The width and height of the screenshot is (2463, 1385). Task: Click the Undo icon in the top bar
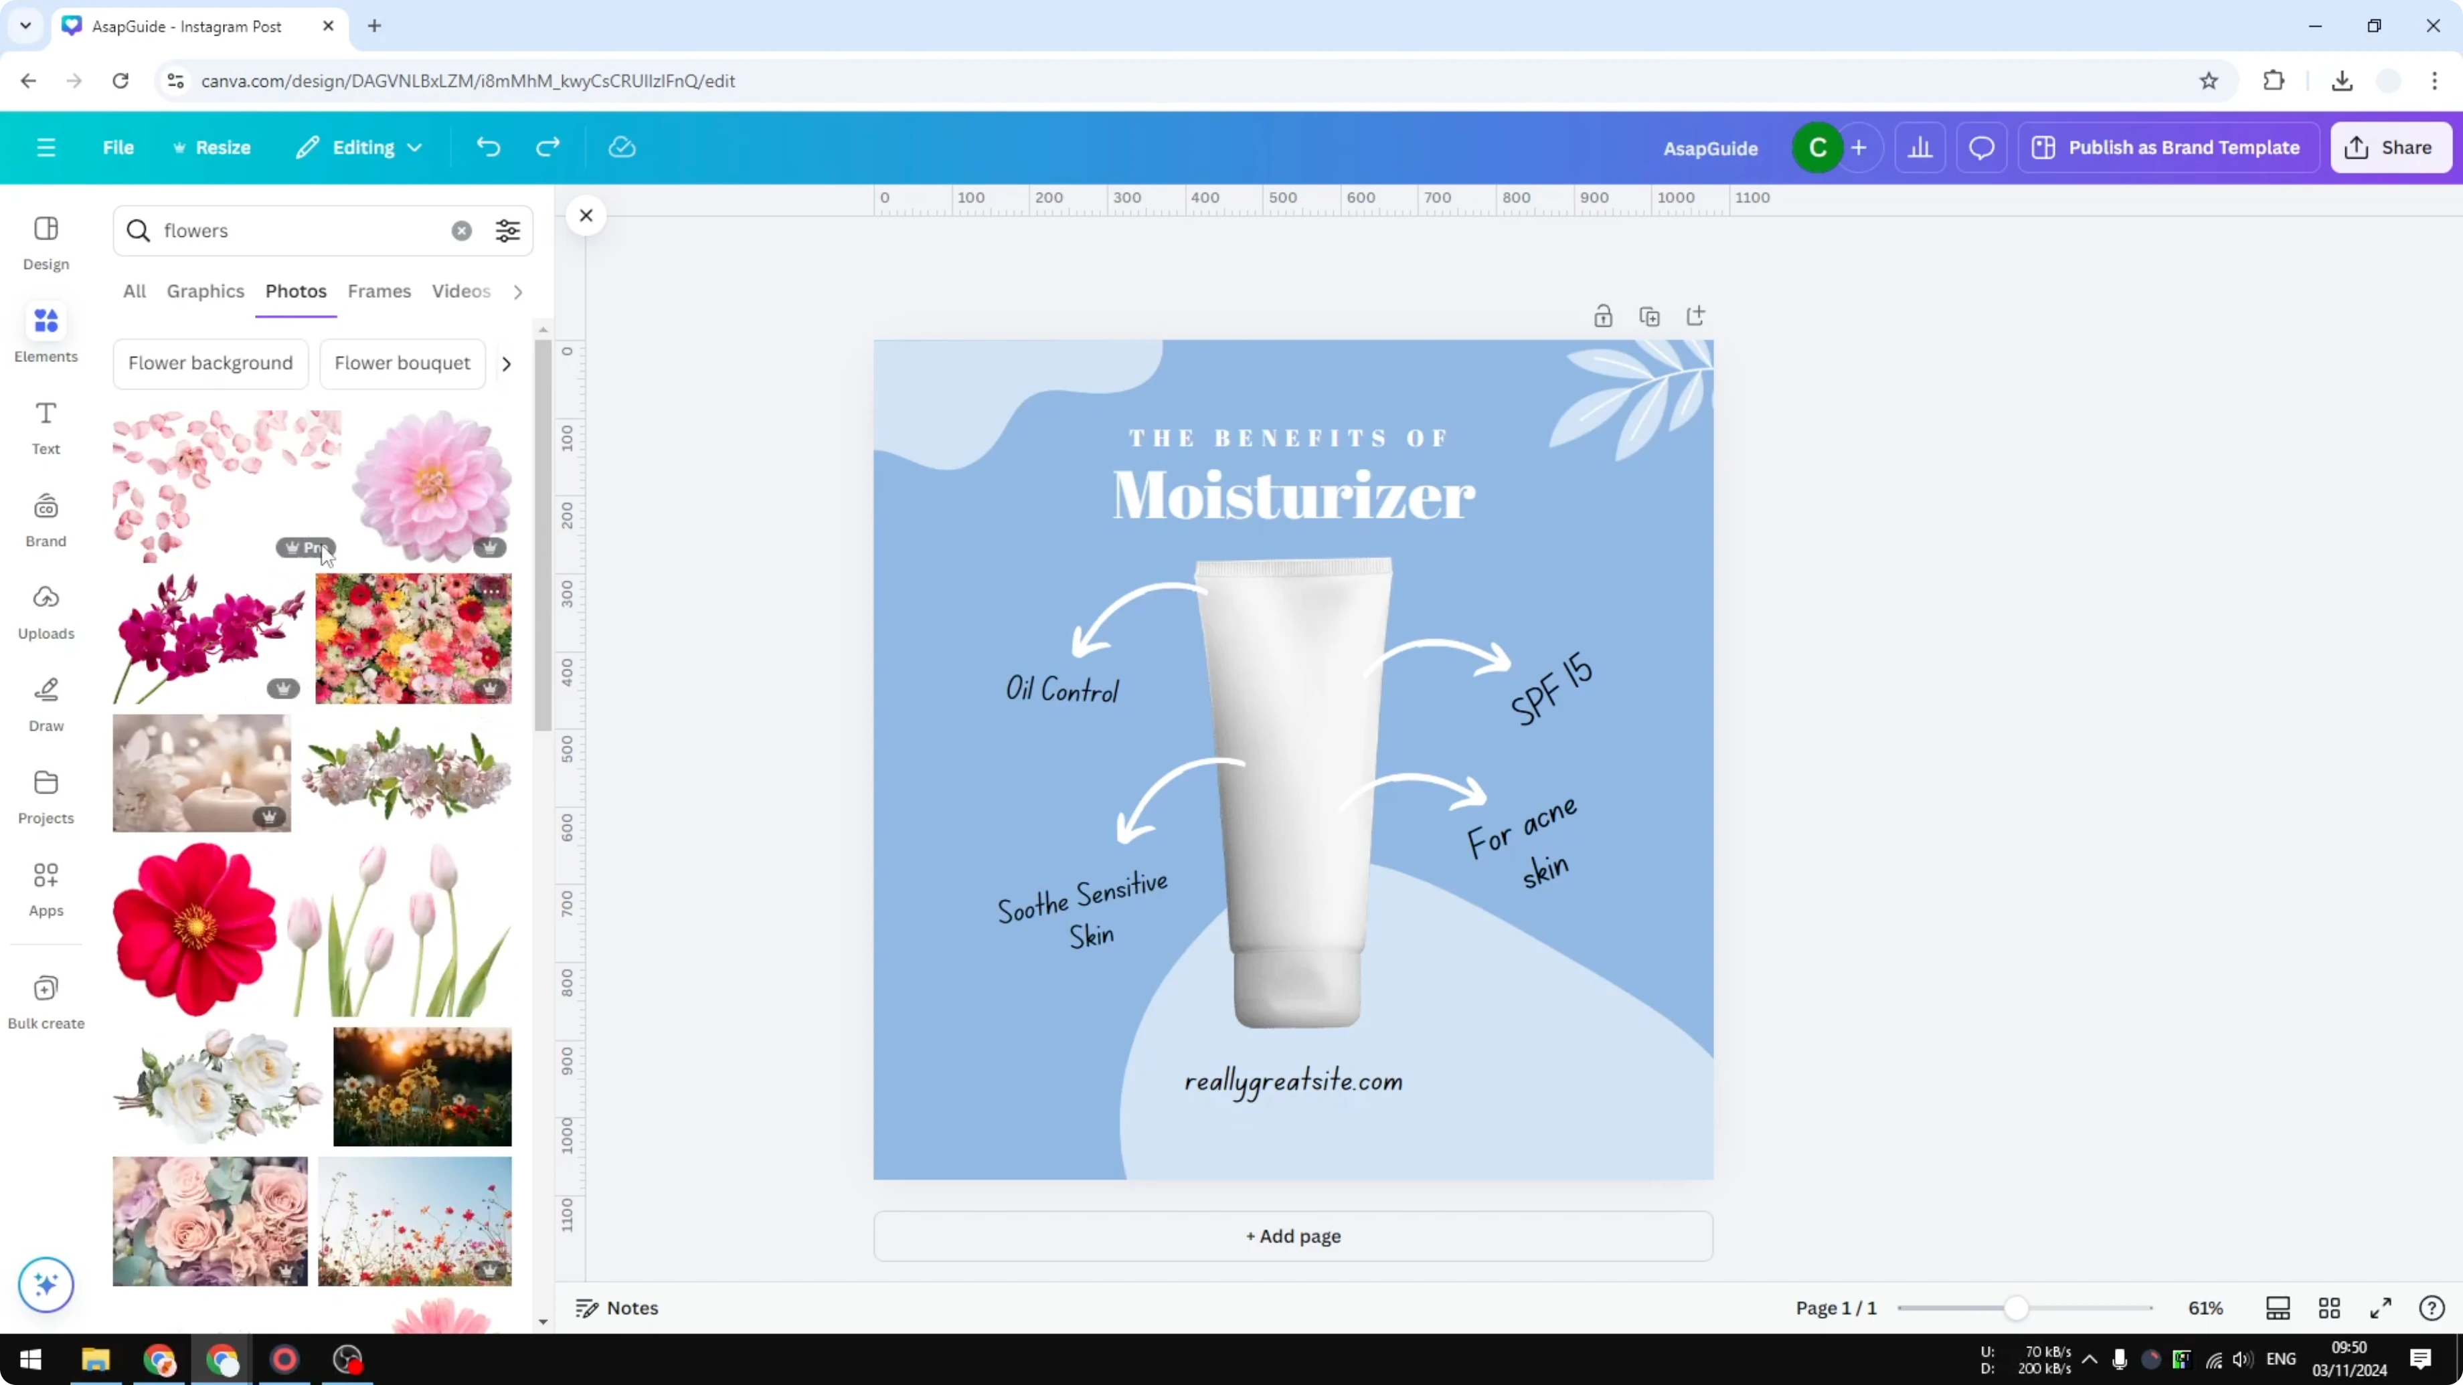coord(488,147)
